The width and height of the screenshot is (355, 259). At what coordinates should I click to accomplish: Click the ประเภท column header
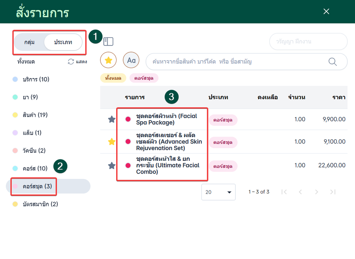218,97
